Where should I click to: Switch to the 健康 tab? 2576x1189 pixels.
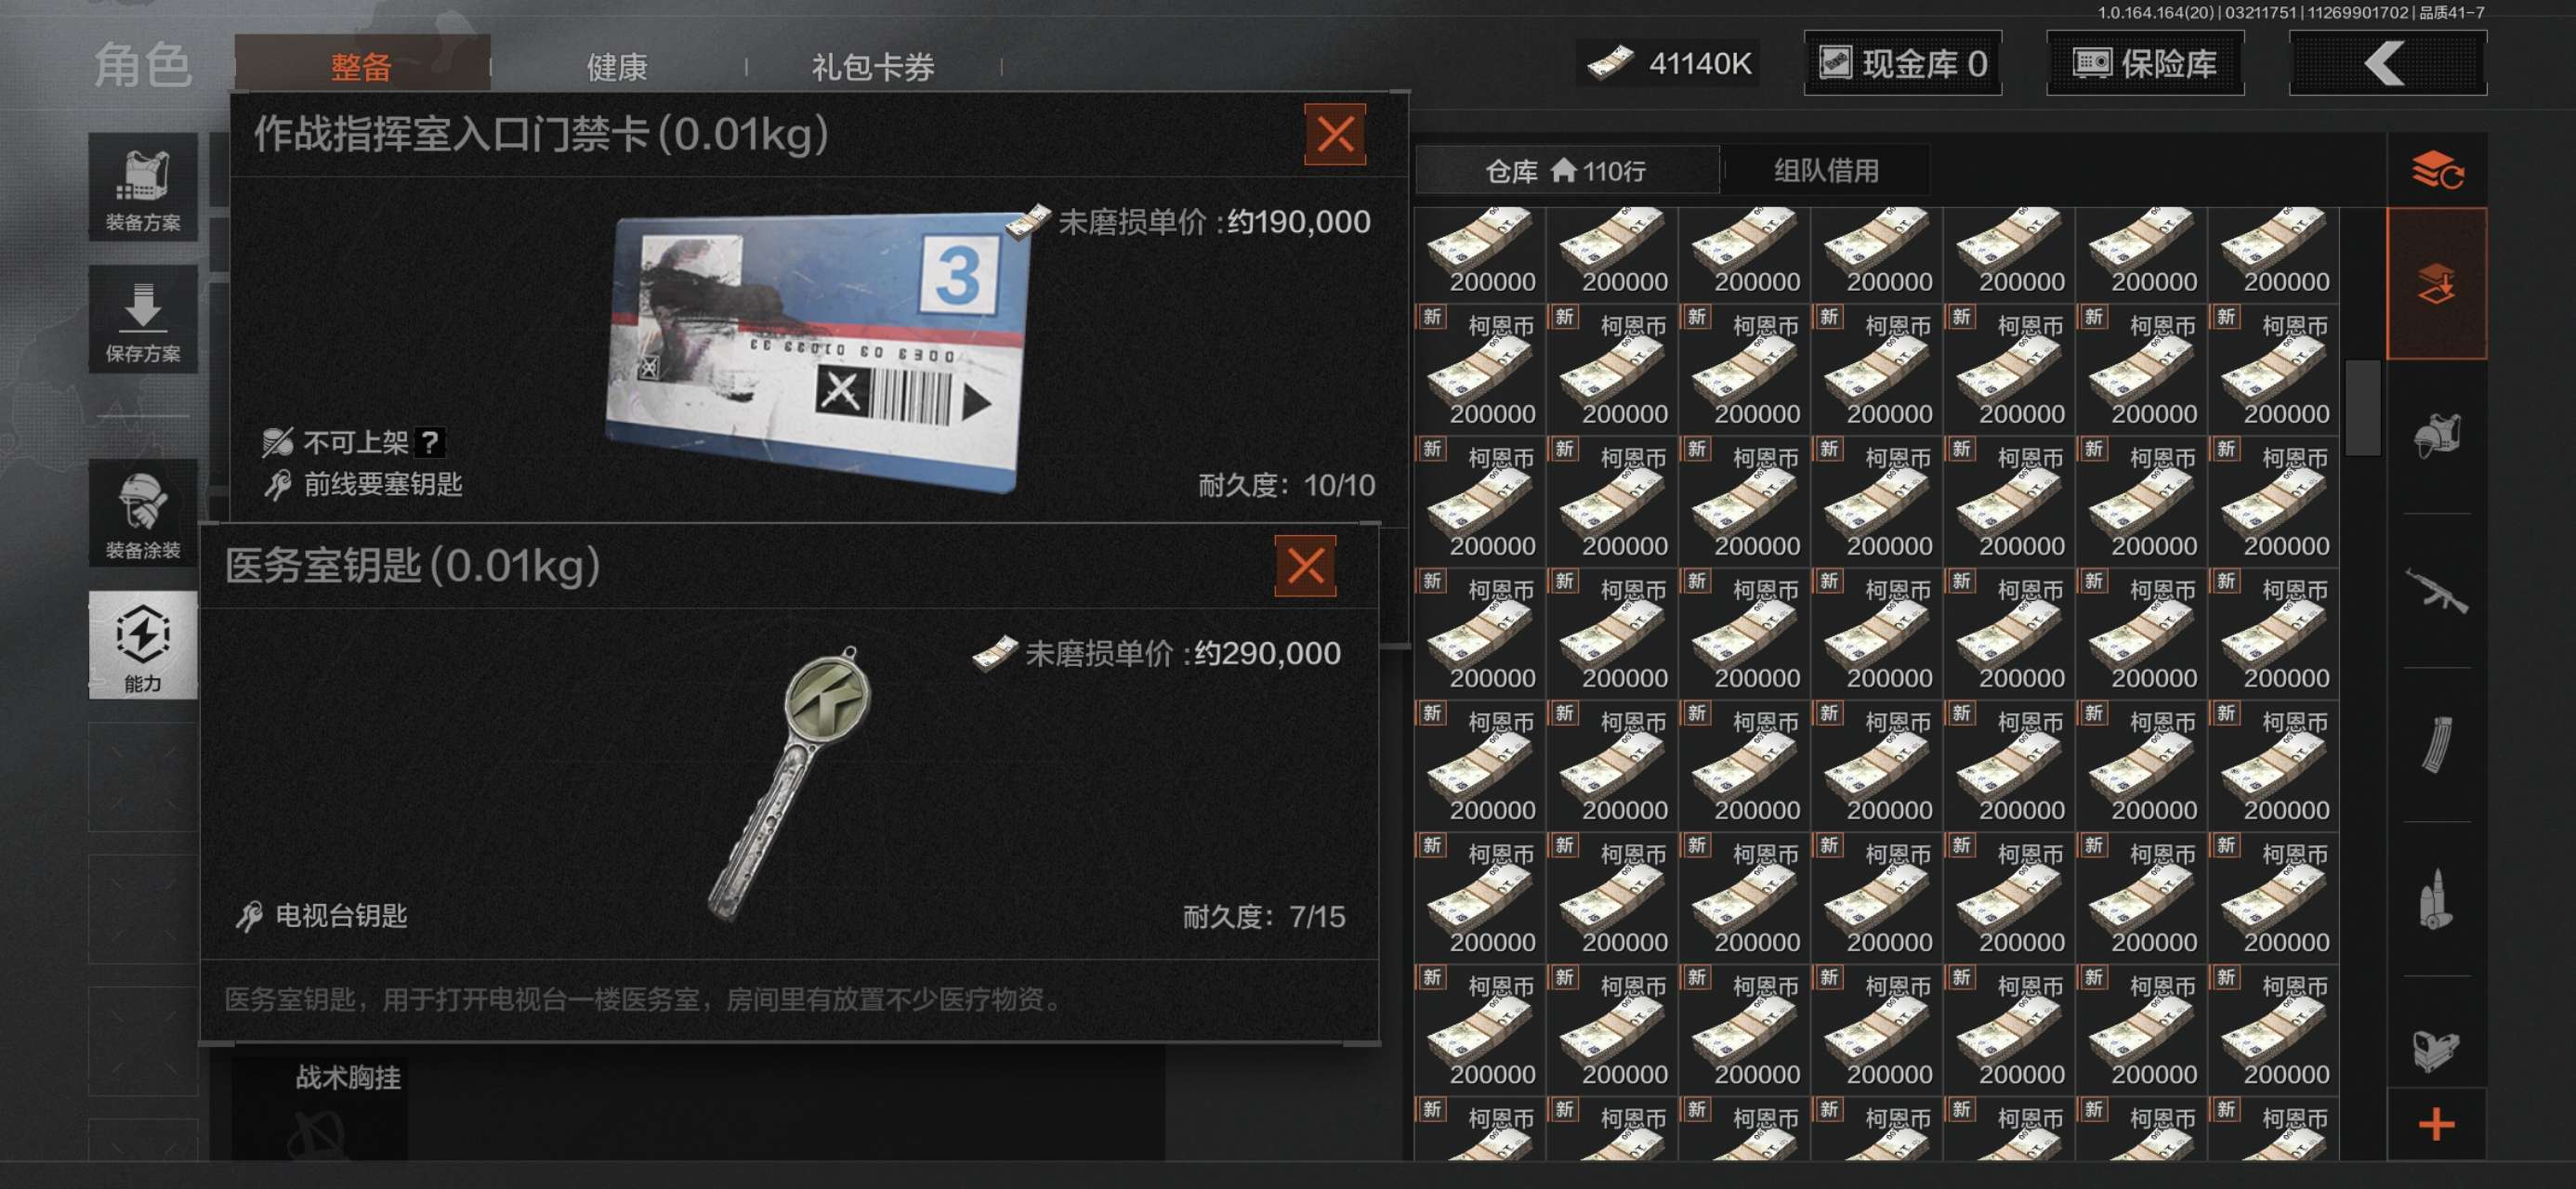617,67
